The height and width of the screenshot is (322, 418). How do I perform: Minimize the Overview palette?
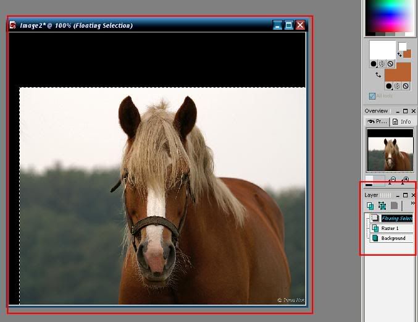point(398,111)
